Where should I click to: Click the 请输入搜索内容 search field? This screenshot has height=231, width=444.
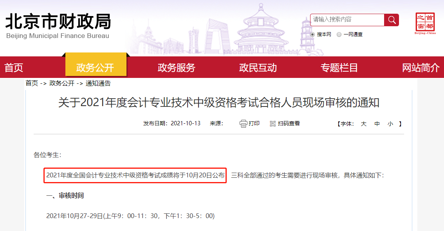pyautogui.click(x=347, y=20)
